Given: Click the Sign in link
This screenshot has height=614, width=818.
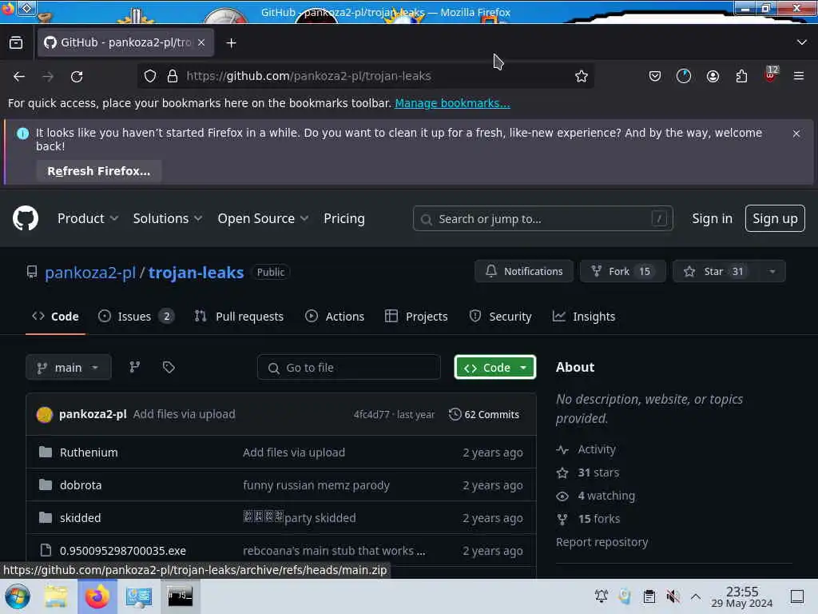Looking at the screenshot, I should coord(712,218).
